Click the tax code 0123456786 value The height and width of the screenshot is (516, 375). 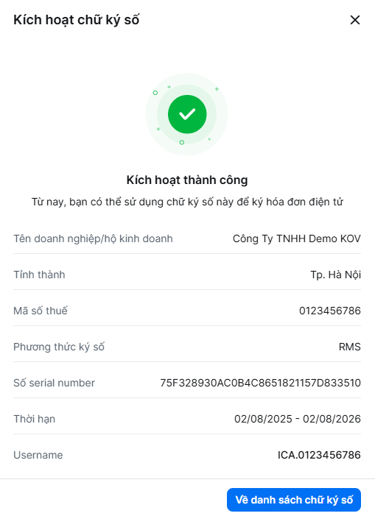coord(330,311)
